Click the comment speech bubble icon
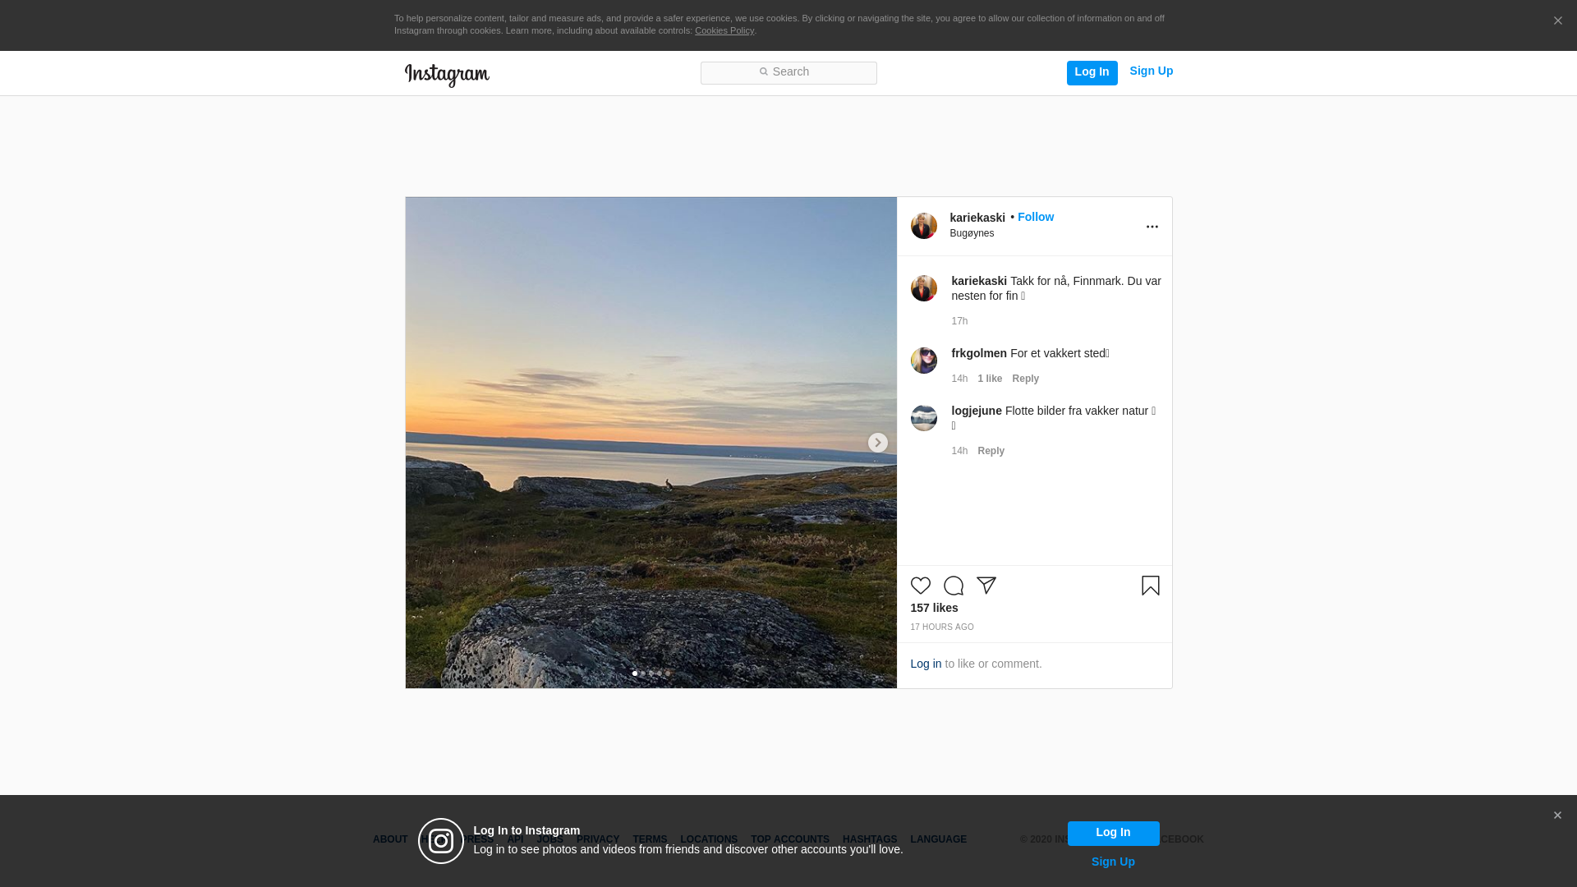This screenshot has height=887, width=1577. coord(953,586)
